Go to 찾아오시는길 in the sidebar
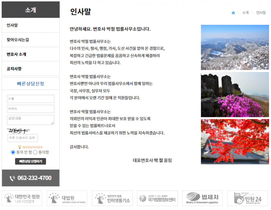Image resolution: width=271 pixels, height=210 pixels. pos(18,40)
